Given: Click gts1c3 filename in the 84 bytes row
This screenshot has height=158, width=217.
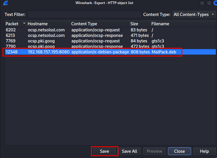Looking at the screenshot, I should pyautogui.click(x=158, y=41).
